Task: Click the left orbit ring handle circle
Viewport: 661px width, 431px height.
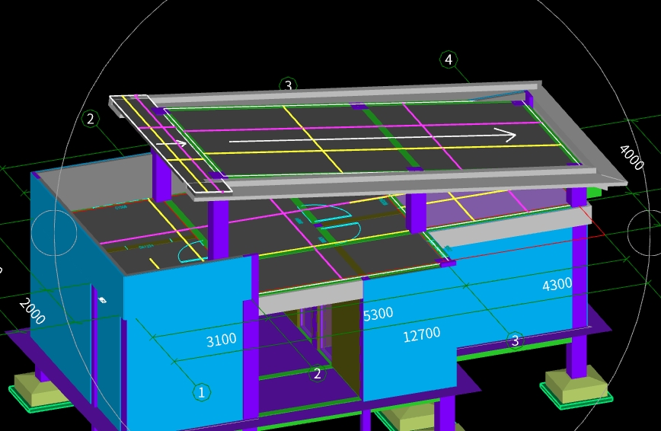Action: 54,232
